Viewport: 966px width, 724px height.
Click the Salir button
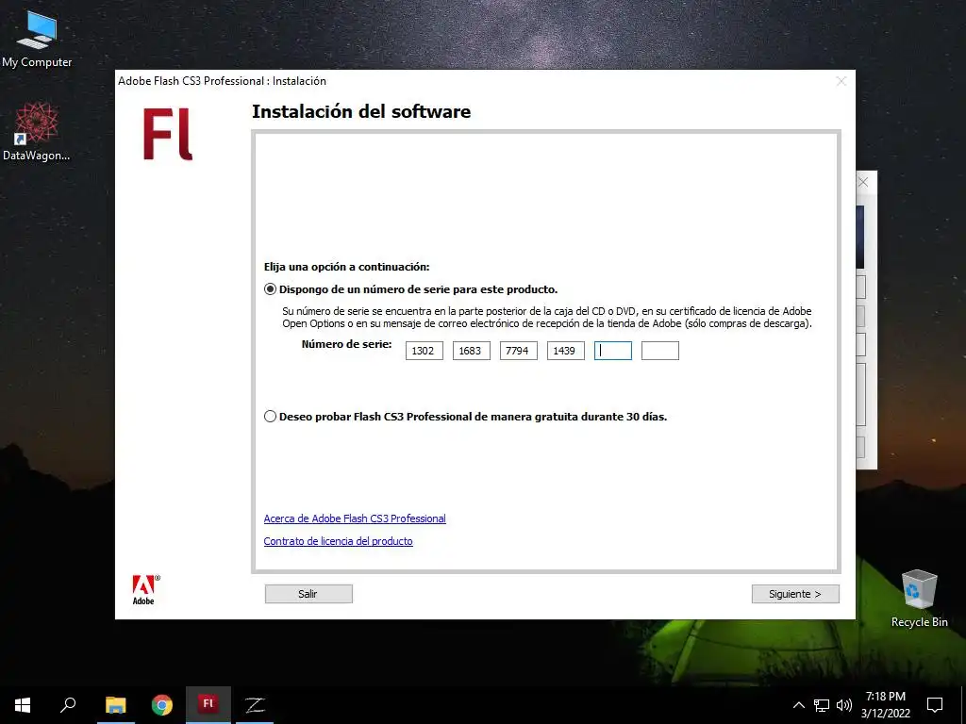click(x=308, y=594)
